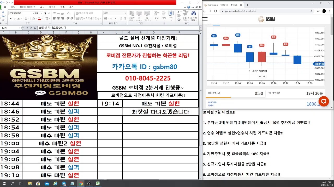334x187 pixels.
Task: Click the GSBM logo link
Action: [266, 19]
